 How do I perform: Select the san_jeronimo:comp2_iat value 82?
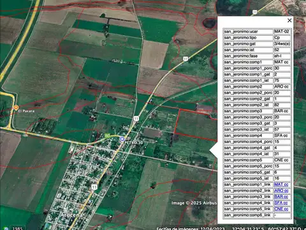[x=282, y=105]
